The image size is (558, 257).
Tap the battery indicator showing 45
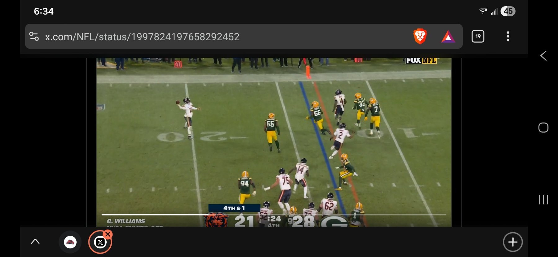507,11
